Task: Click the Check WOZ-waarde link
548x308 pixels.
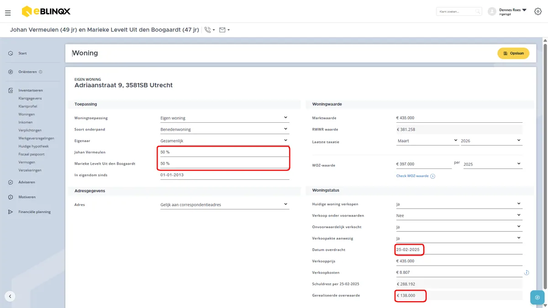Action: (x=416, y=176)
